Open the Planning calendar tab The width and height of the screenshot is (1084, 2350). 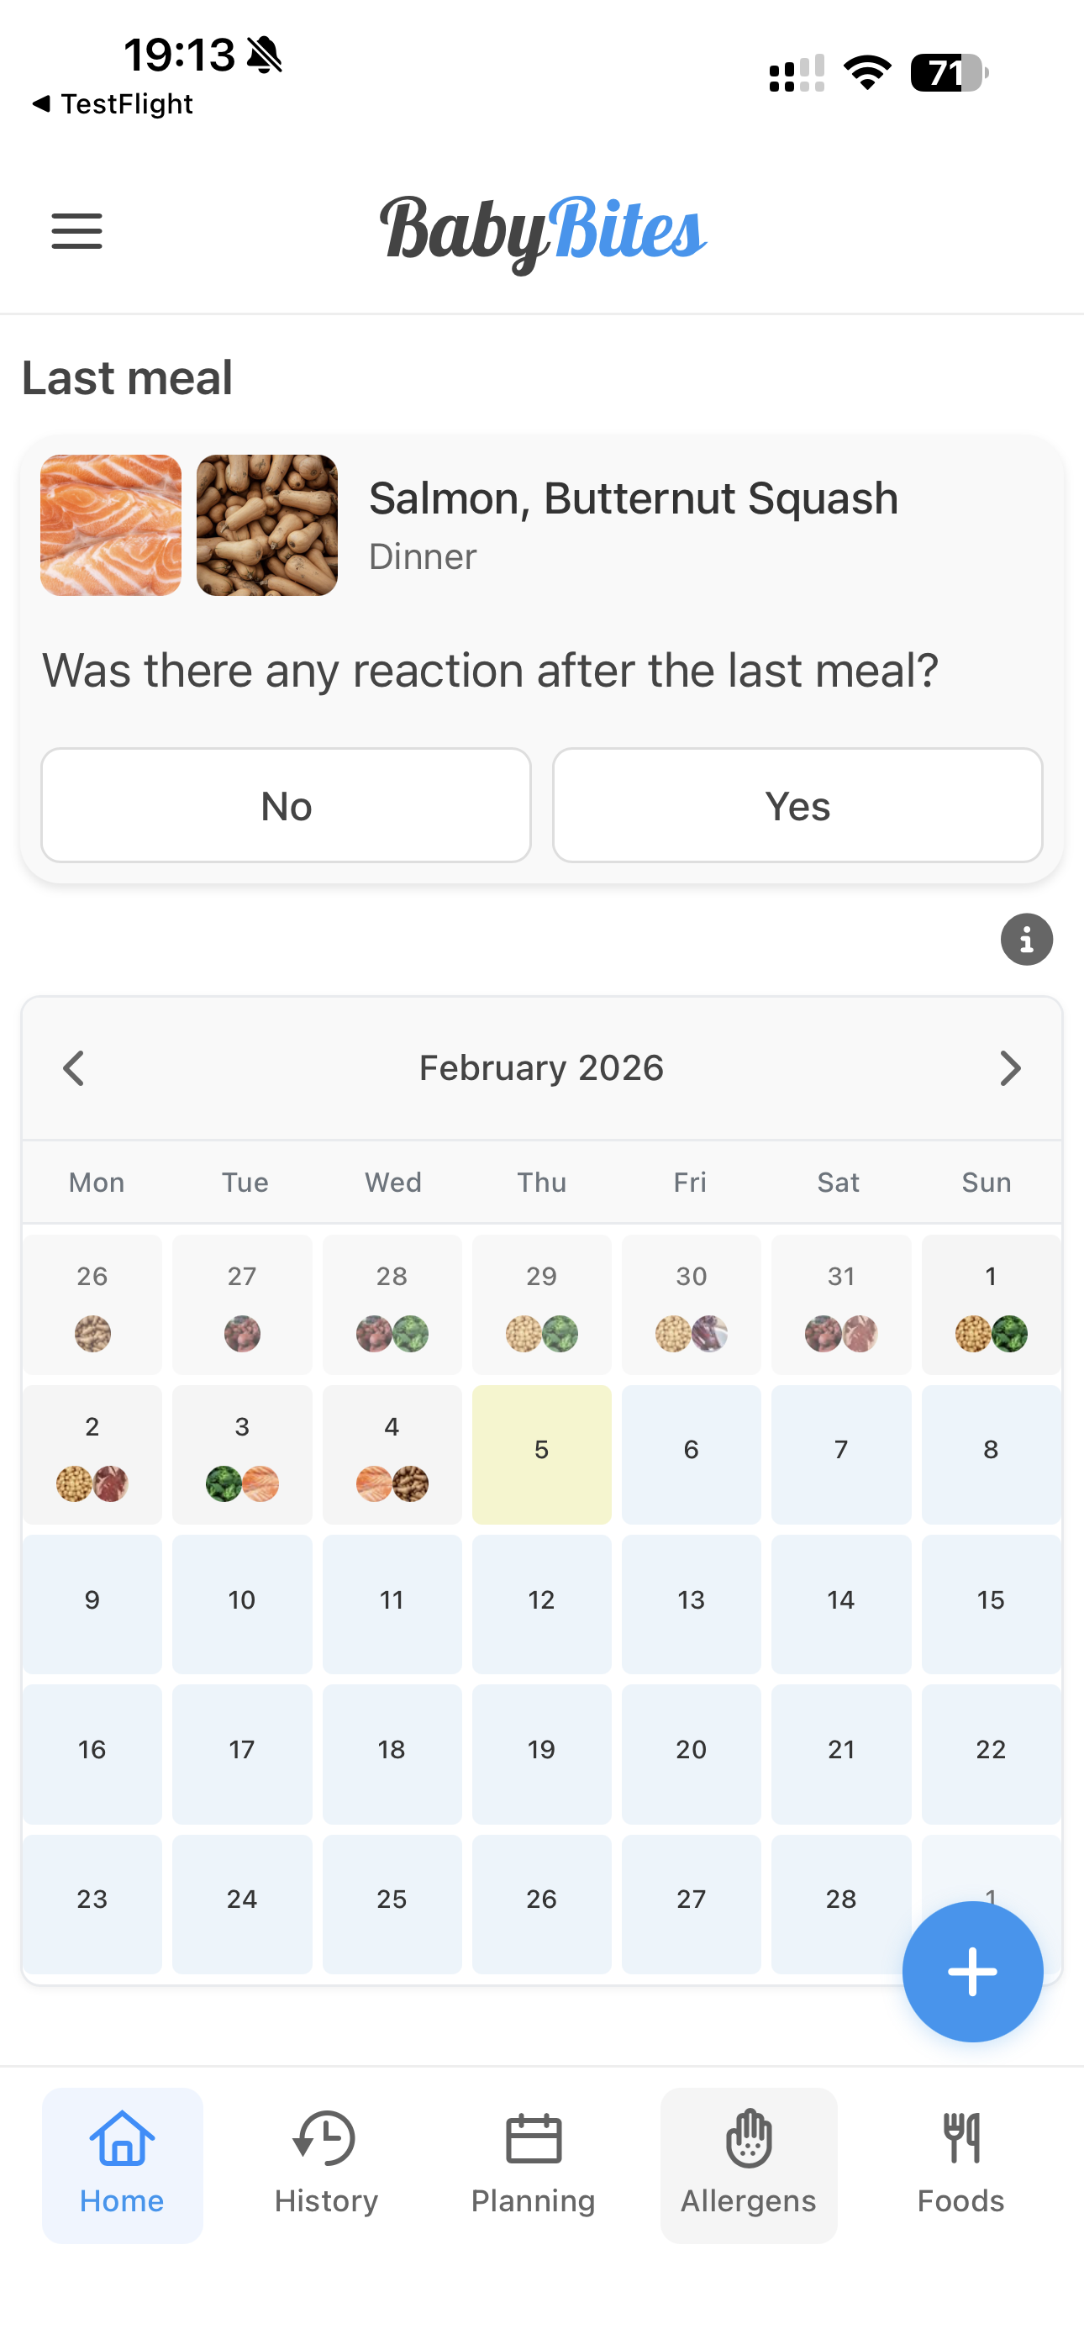pos(533,2164)
